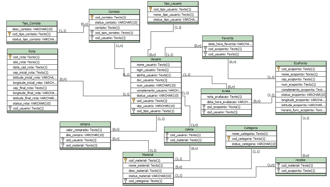This screenshot has width=330, height=187.
Task: Click the desc_contato: VARCHAR(10) attribute
Action: [x=32, y=29]
